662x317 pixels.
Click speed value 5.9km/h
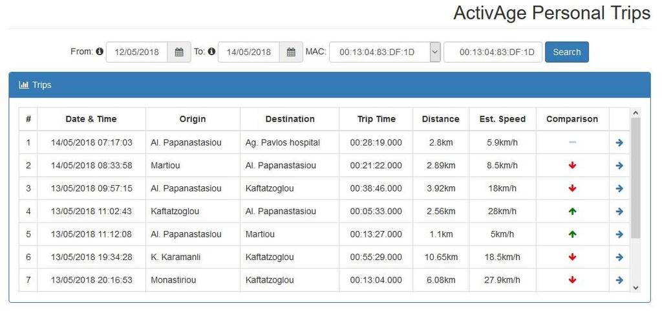pyautogui.click(x=502, y=143)
